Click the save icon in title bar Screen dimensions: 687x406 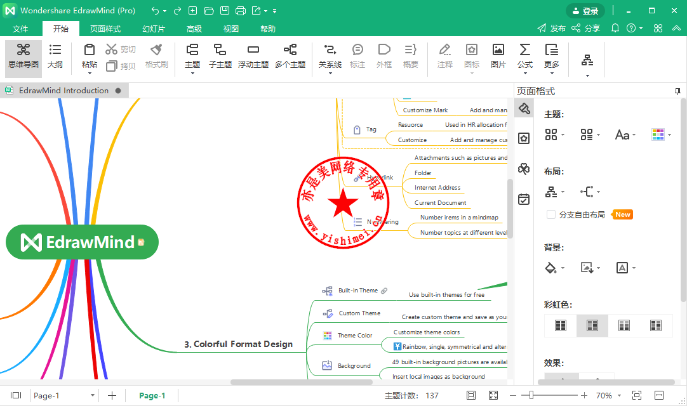(x=224, y=11)
